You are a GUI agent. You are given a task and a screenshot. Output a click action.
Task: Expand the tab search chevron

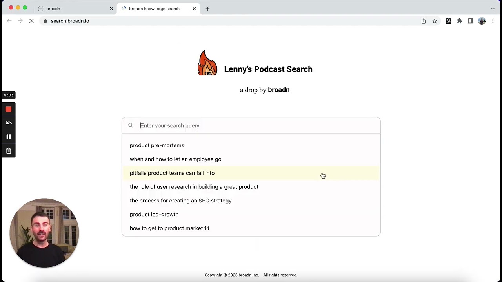493,9
